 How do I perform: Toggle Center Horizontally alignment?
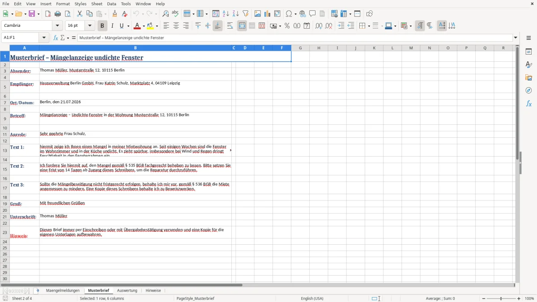tap(176, 26)
